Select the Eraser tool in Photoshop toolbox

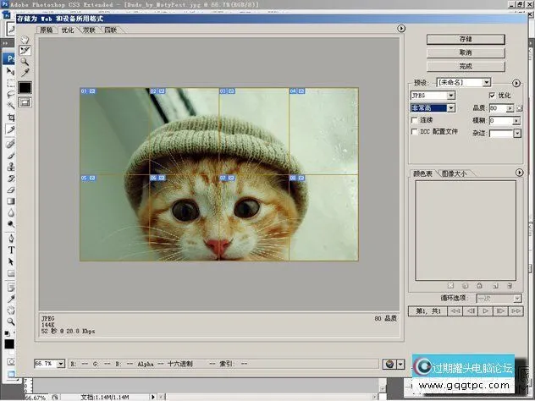(x=10, y=190)
